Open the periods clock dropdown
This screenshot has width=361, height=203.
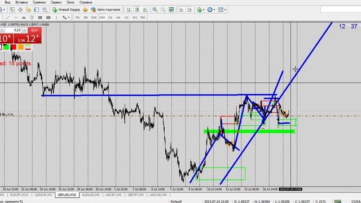tap(211, 10)
